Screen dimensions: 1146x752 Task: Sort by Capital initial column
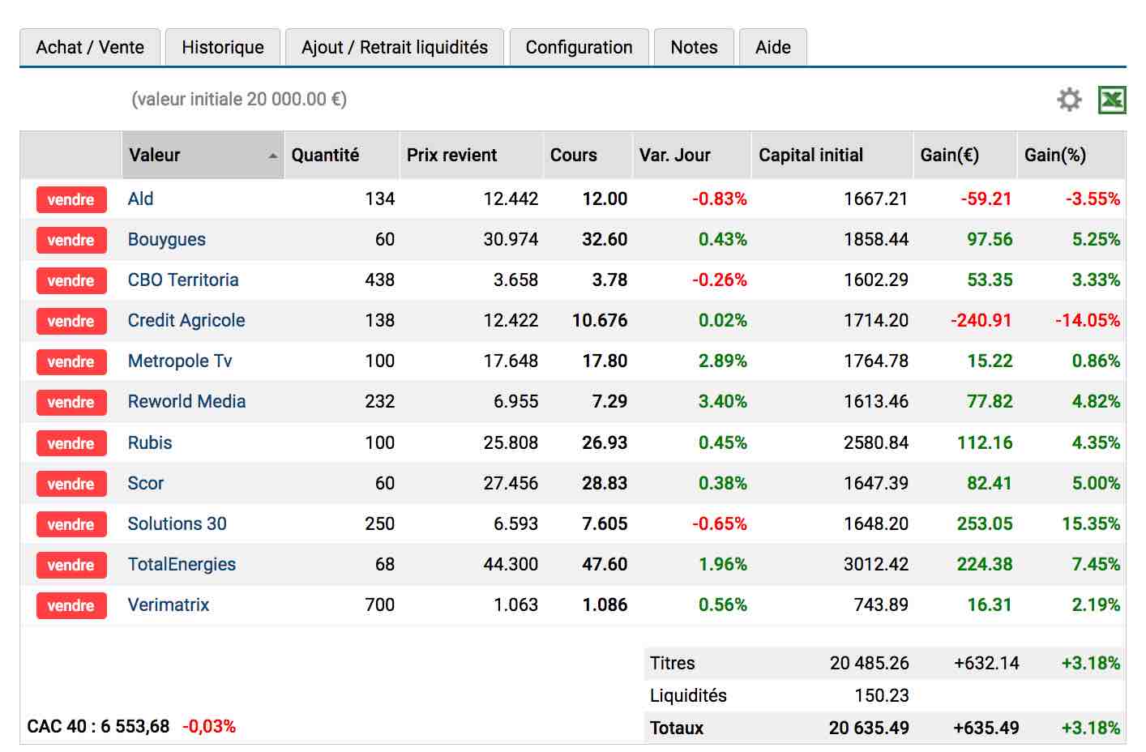[832, 155]
